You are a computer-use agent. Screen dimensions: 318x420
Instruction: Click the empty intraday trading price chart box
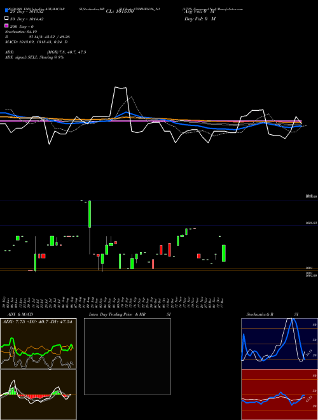(127, 356)
